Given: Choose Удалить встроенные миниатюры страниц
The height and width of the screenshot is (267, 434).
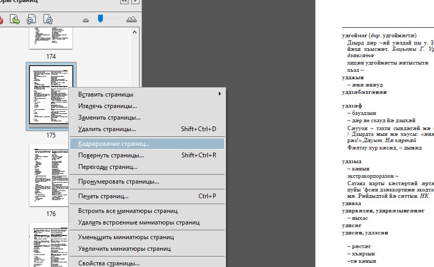Looking at the screenshot, I should coord(147,222).
